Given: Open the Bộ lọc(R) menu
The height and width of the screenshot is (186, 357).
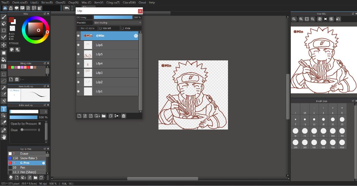Looking at the screenshot, I should (47, 2).
